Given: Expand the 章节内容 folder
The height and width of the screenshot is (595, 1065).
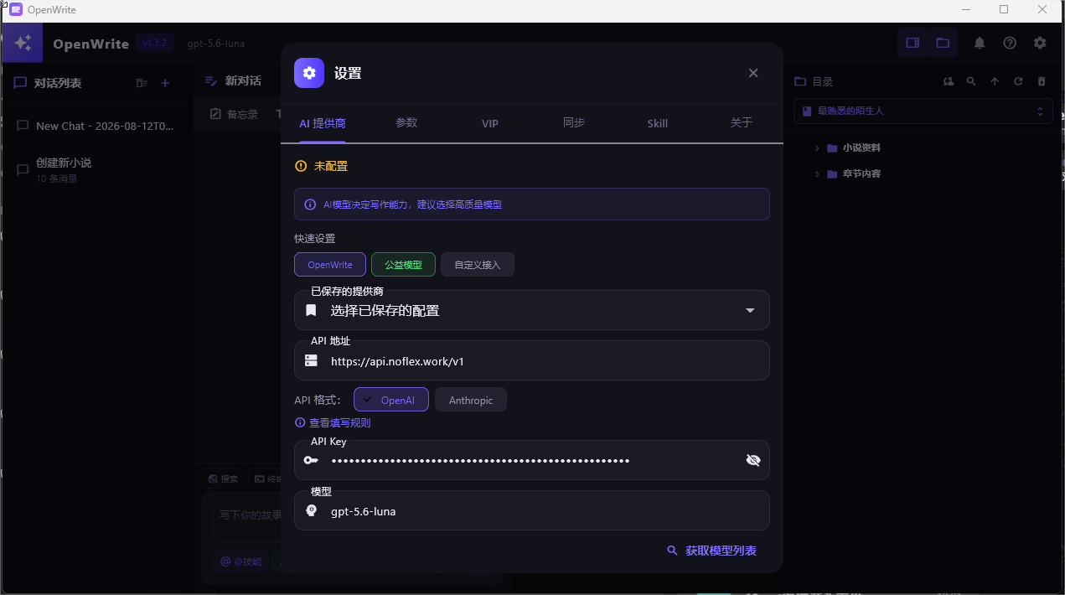Looking at the screenshot, I should (x=817, y=173).
